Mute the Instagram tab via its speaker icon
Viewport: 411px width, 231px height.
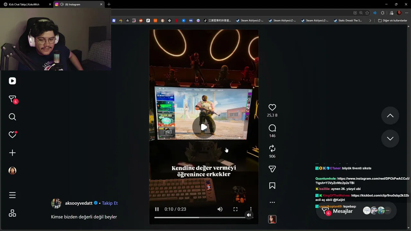click(x=61, y=4)
